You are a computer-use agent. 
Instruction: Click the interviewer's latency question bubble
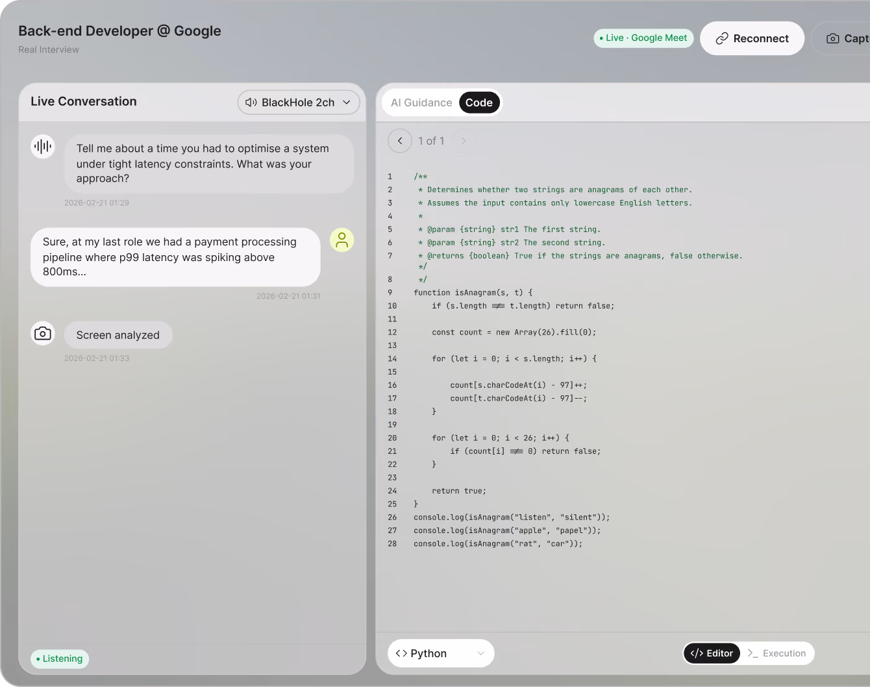click(209, 164)
